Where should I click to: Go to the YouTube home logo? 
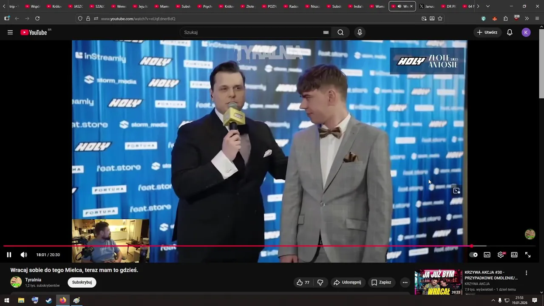[x=34, y=32]
